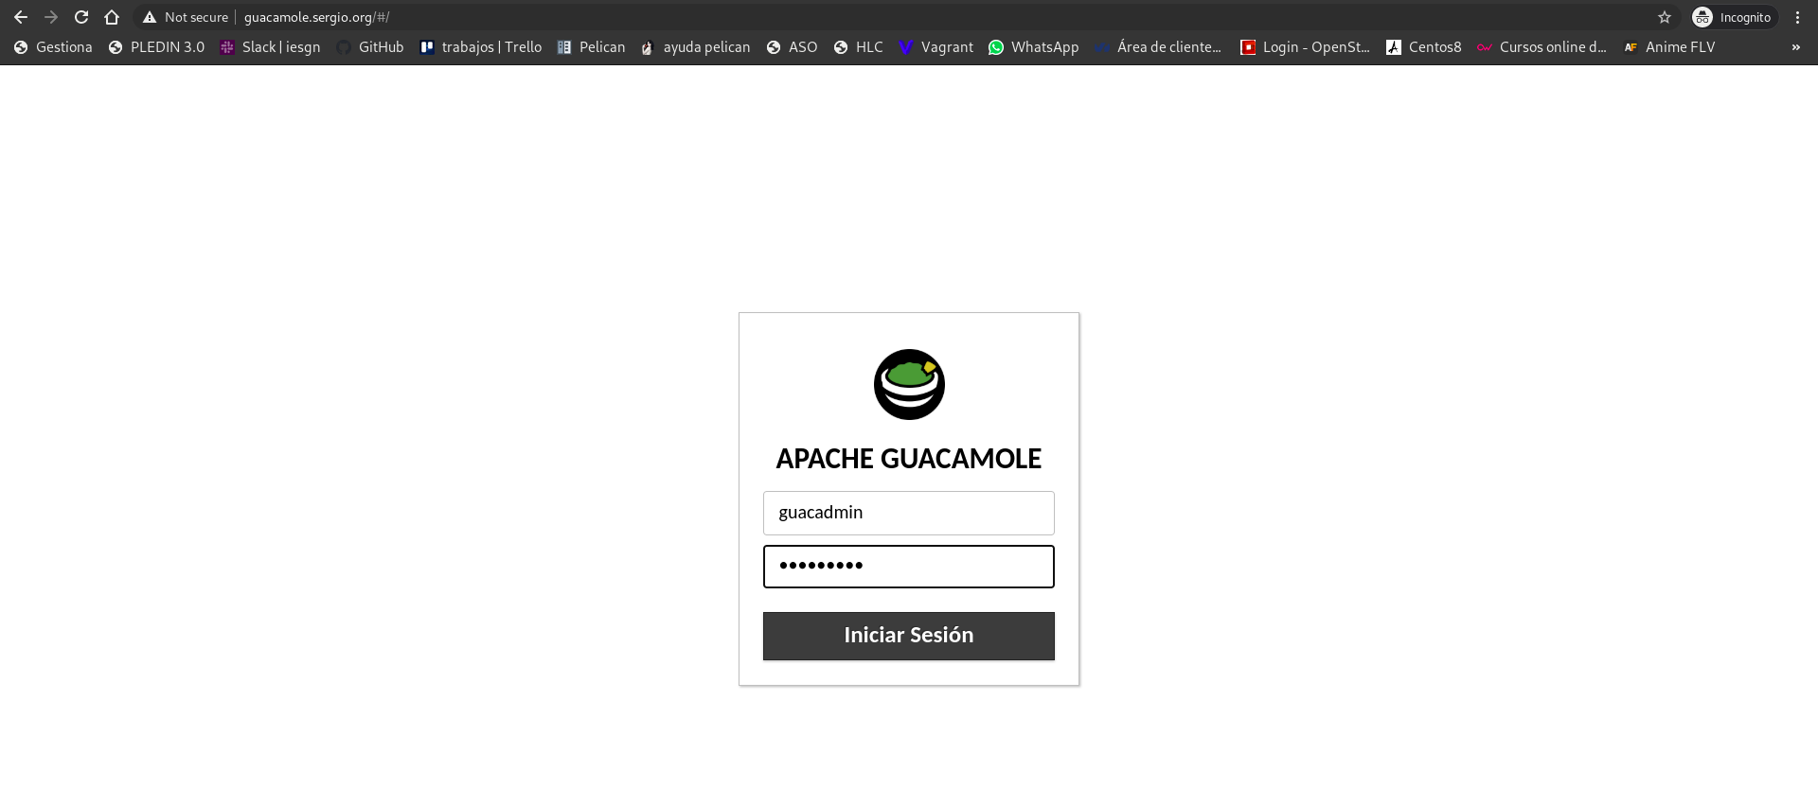
Task: Open the PLEDIN 3.0 bookmark
Action: pos(156,47)
